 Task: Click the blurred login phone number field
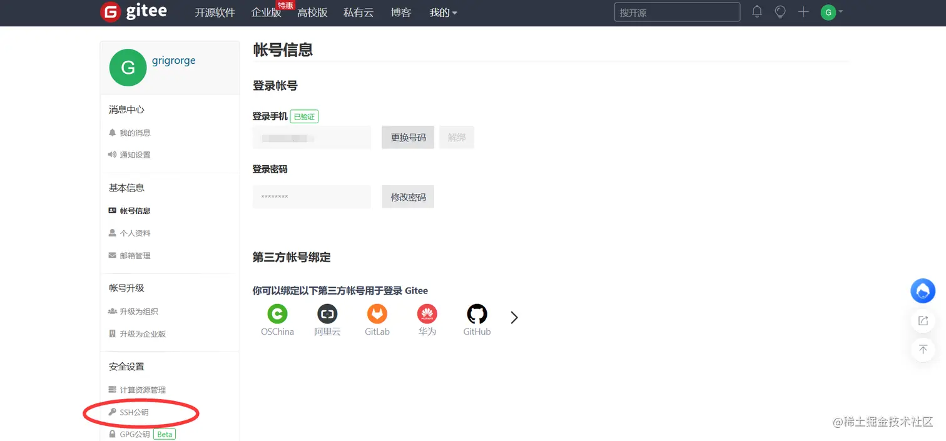click(312, 137)
